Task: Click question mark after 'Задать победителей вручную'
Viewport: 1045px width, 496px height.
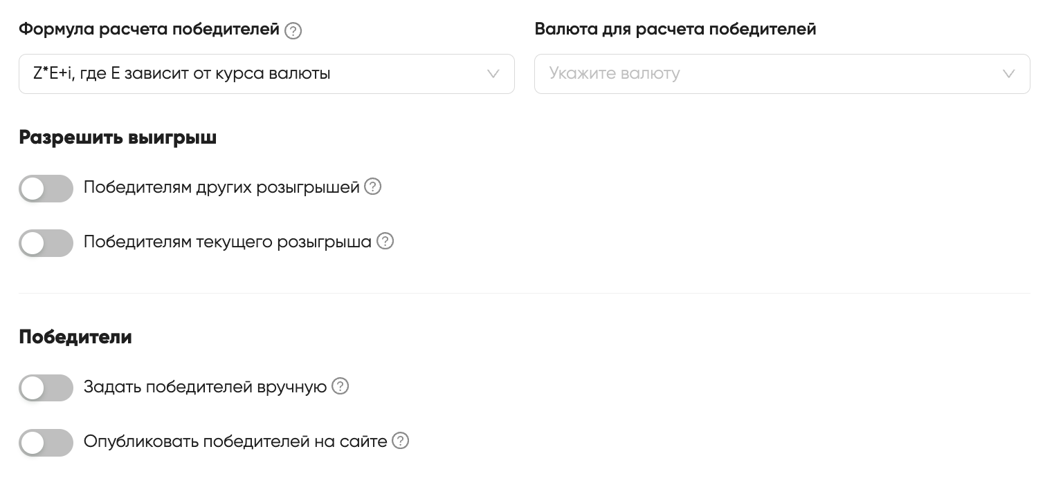Action: 340,386
